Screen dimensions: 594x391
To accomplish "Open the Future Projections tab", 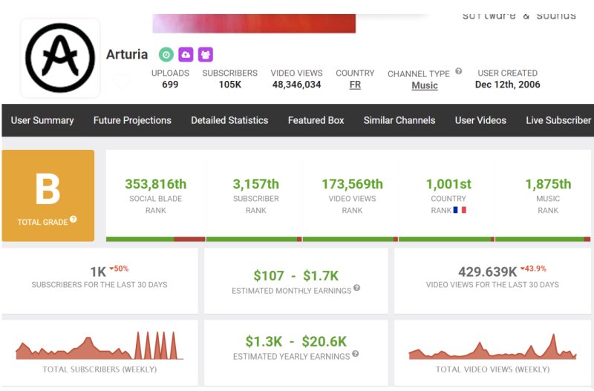I will (132, 120).
